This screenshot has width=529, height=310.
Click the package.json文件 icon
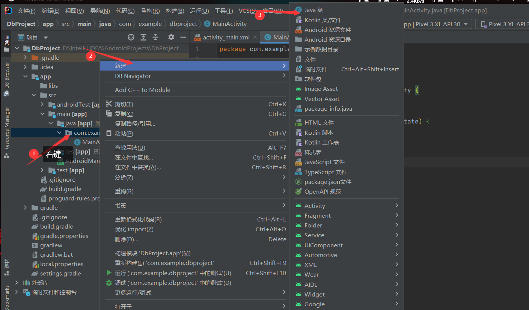point(298,182)
